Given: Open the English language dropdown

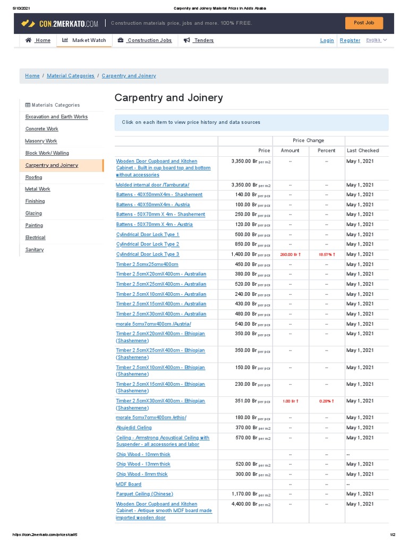Looking at the screenshot, I should point(377,40).
